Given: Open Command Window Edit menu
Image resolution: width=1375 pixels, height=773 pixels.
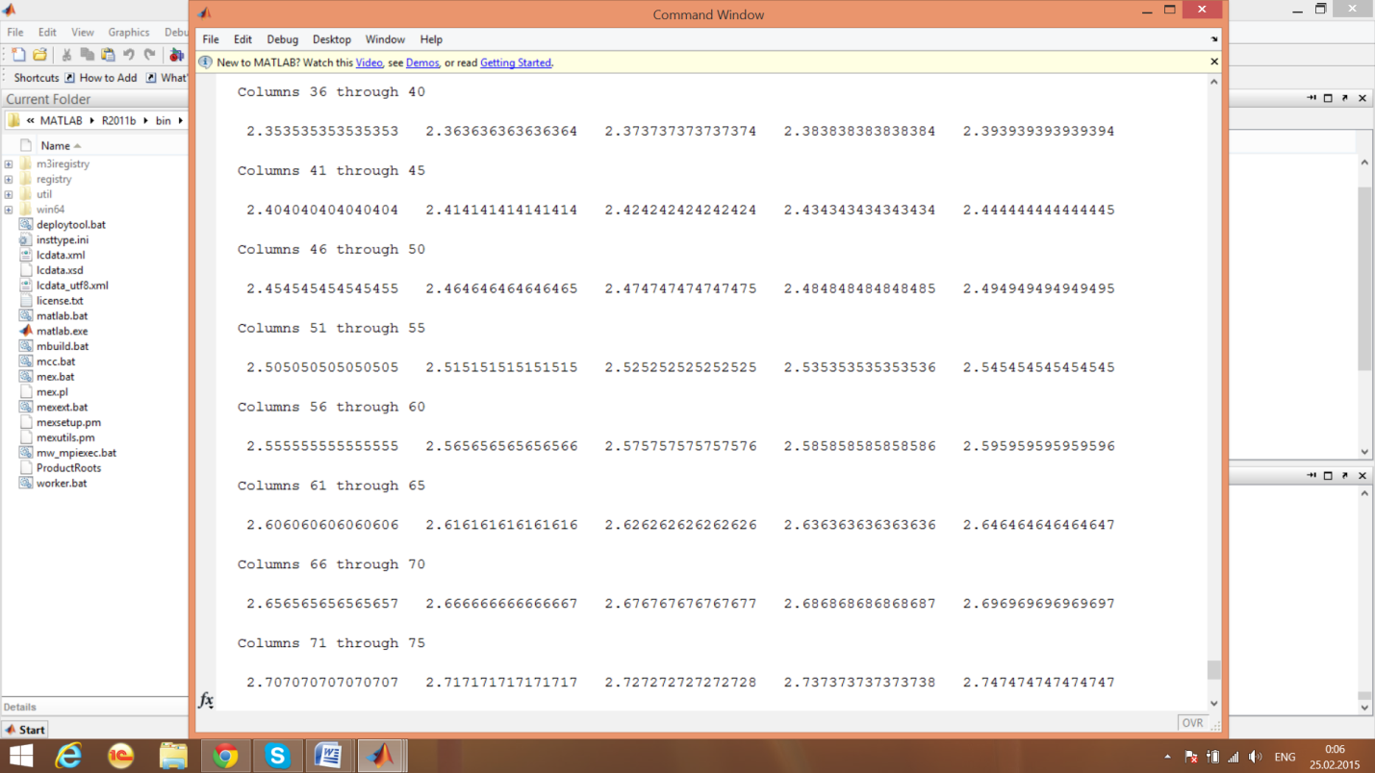Looking at the screenshot, I should coord(242,39).
